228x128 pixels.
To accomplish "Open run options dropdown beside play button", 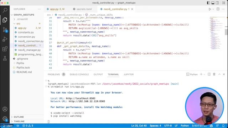I will pyautogui.click(x=213, y=9).
